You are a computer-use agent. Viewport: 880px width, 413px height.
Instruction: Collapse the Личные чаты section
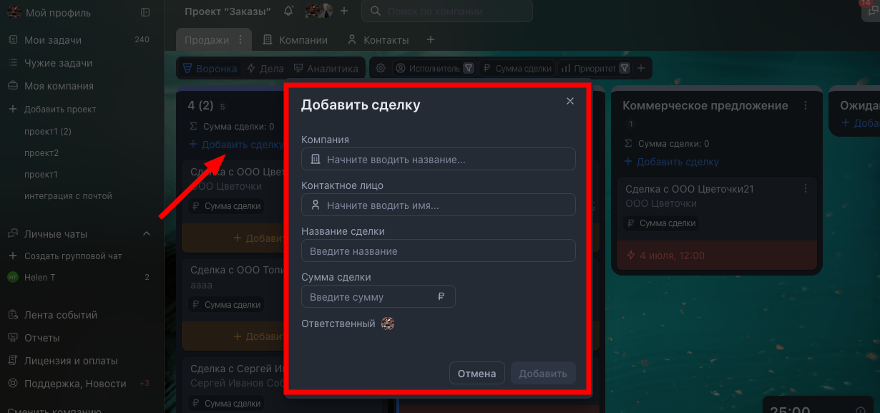tap(147, 234)
